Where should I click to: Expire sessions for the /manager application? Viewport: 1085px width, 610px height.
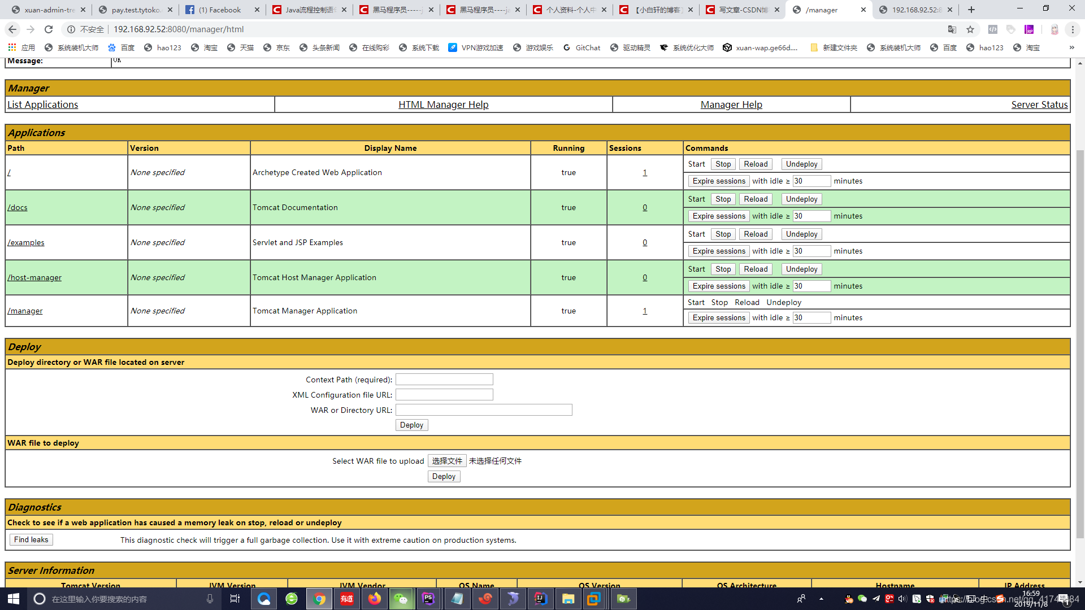719,317
